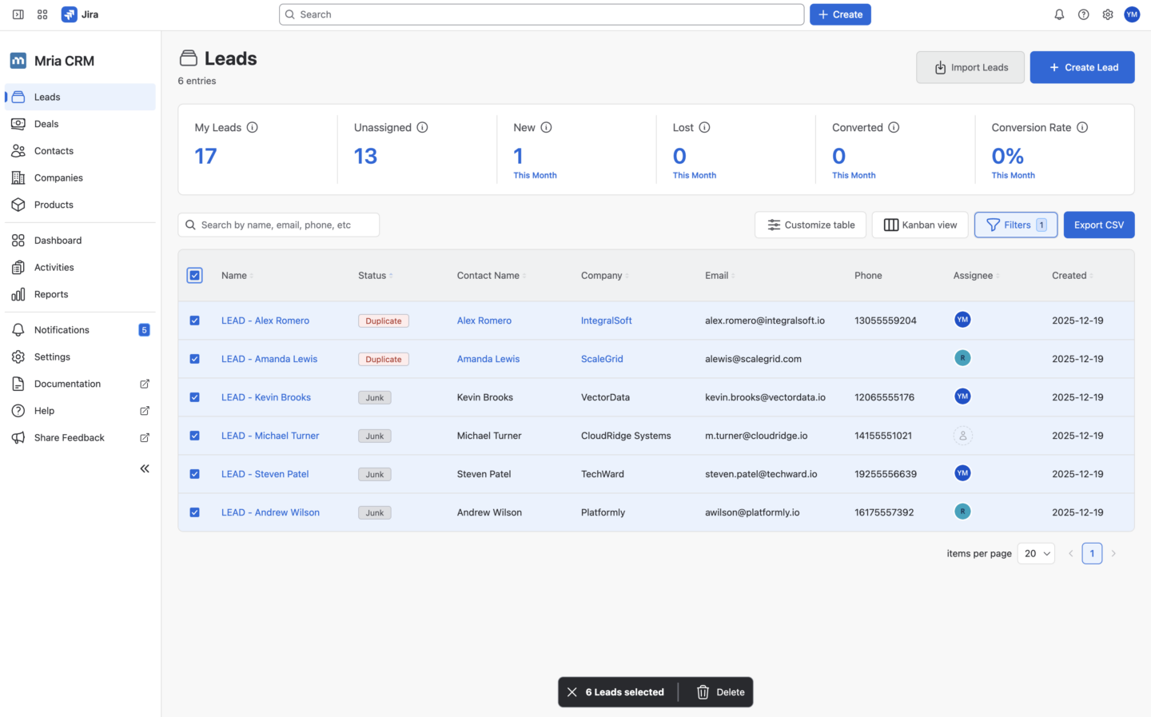The image size is (1151, 717).
Task: Sort table by Status column
Action: 376,275
